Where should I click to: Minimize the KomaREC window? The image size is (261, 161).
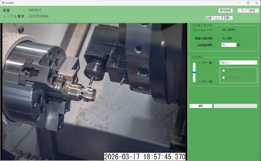click(240, 3)
